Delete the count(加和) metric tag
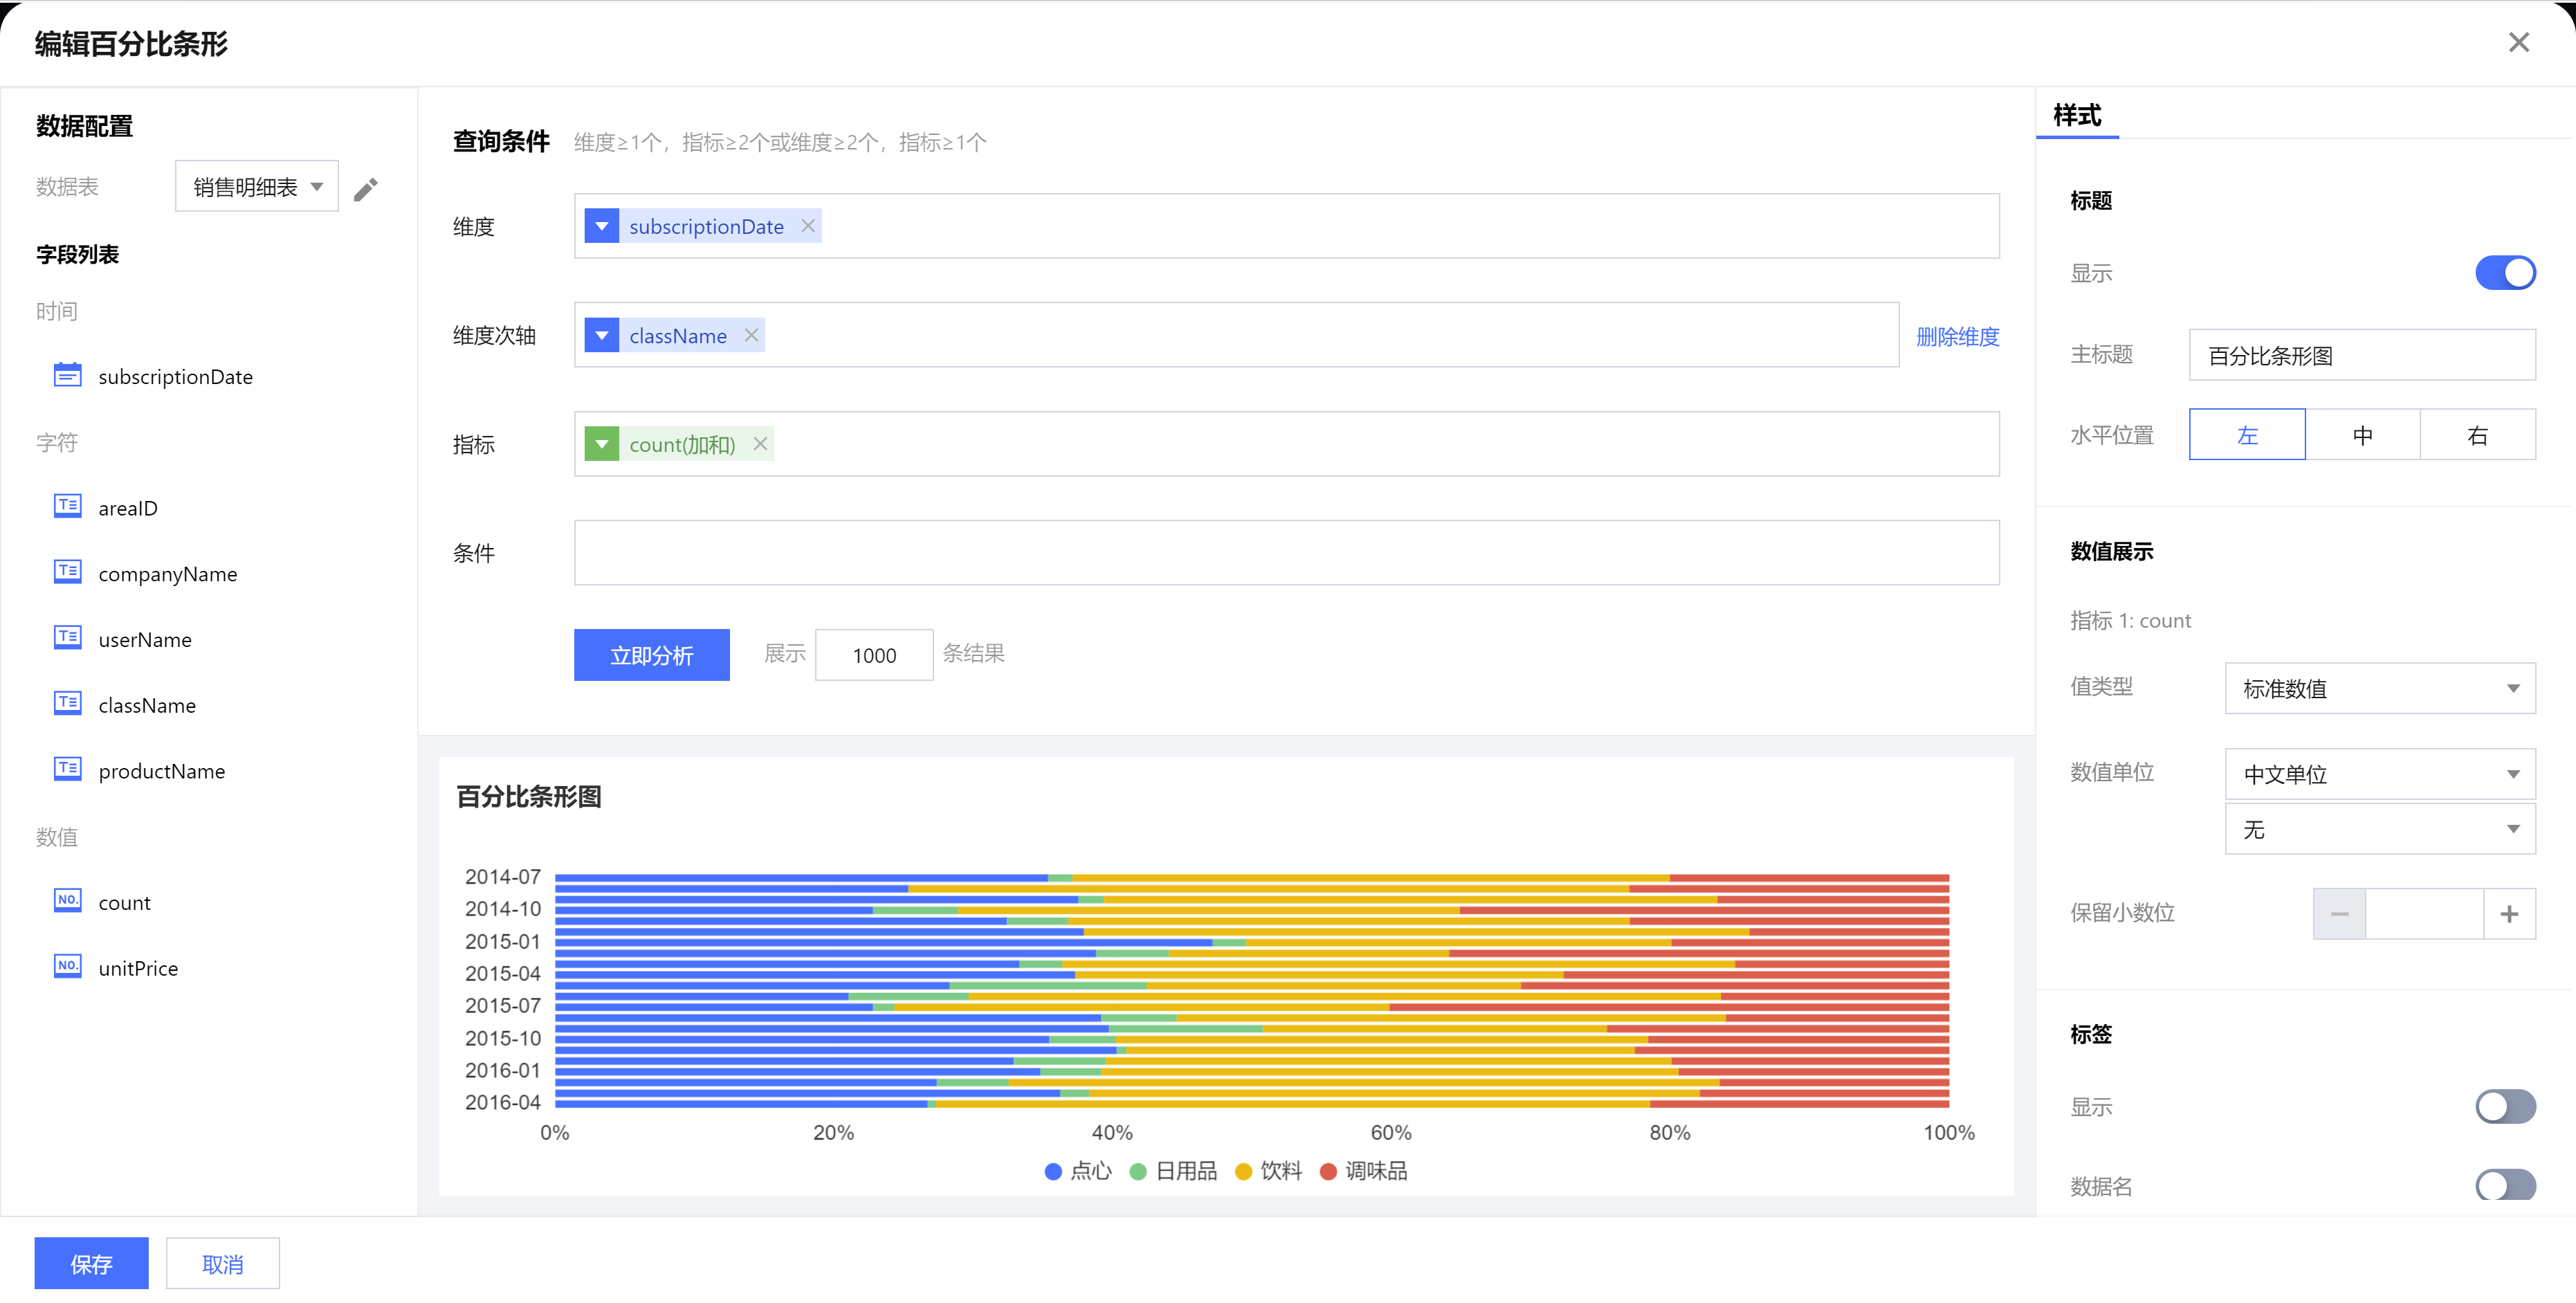This screenshot has height=1303, width=2576. (x=760, y=444)
